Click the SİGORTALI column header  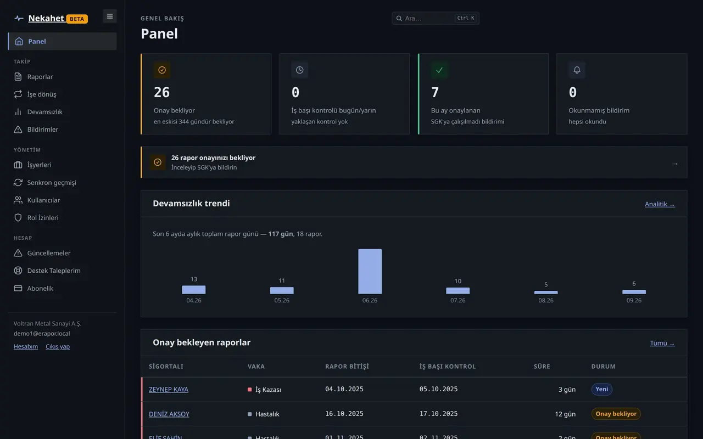[166, 367]
